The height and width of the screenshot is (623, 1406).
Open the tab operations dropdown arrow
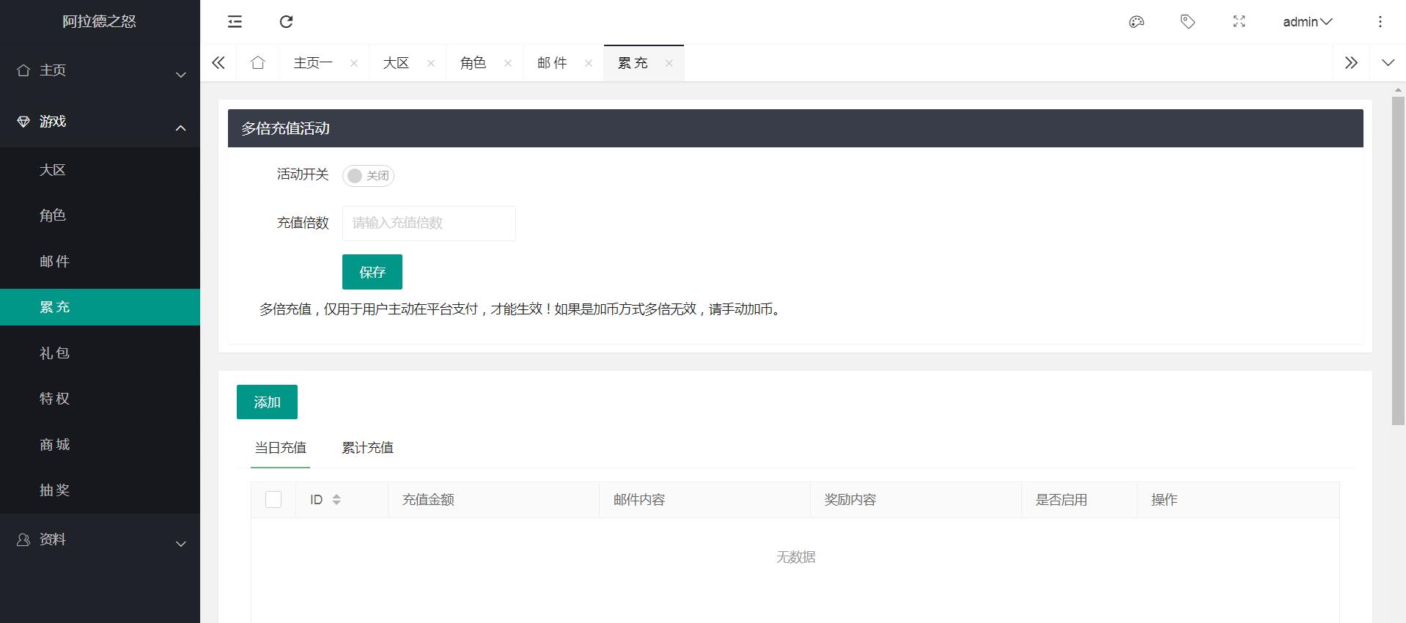pyautogui.click(x=1388, y=63)
